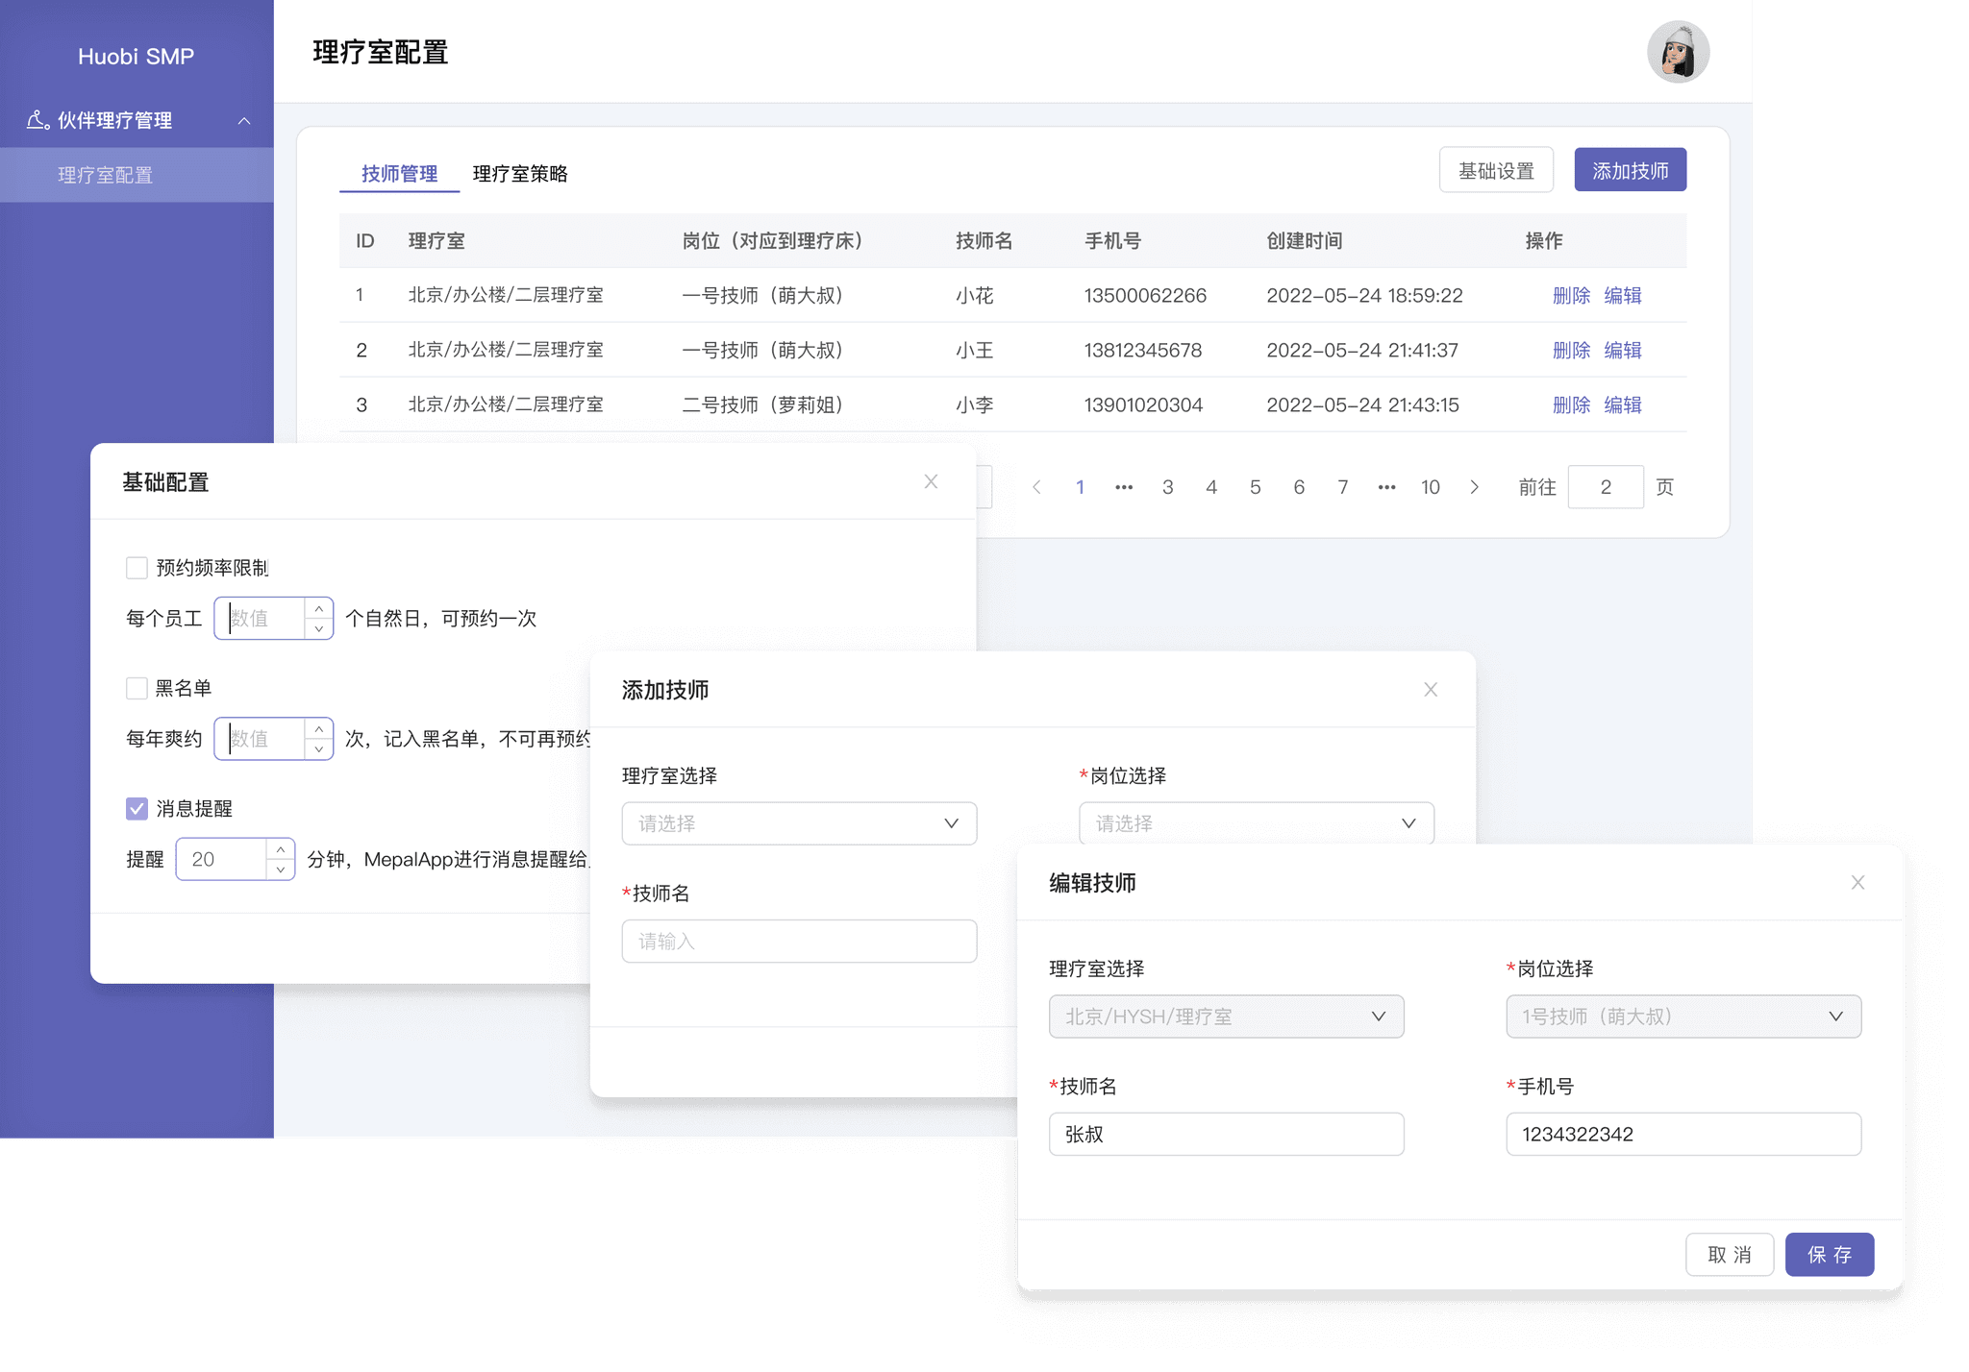Viewport: 1969px width, 1372px height.
Task: Close the 基础配置 dialog with X
Action: 931,481
